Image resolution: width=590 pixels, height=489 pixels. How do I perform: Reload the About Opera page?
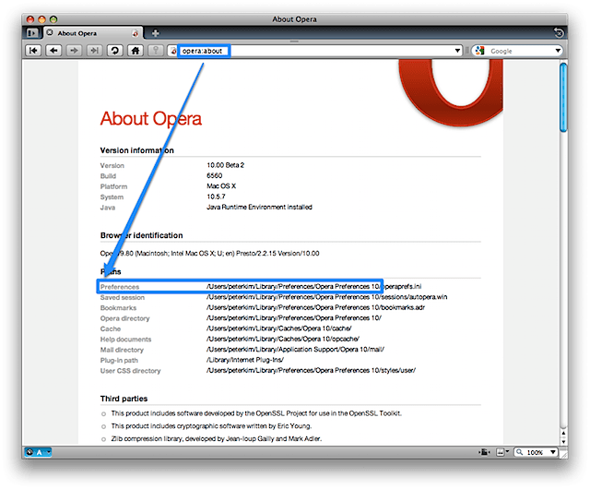(x=115, y=51)
